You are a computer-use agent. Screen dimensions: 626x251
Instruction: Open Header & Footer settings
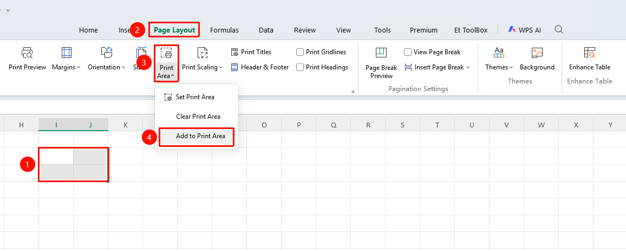click(259, 67)
